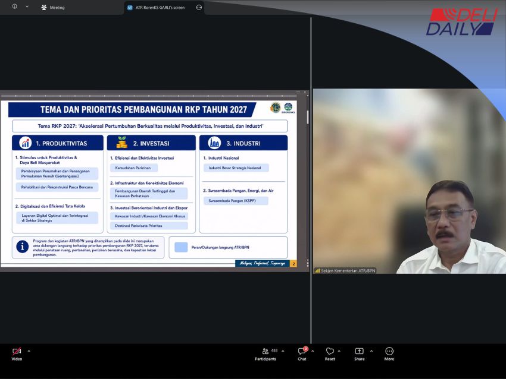Screen dimensions: 506x379
Task: Click the meeting info icon at top-left
Action: (15, 7)
